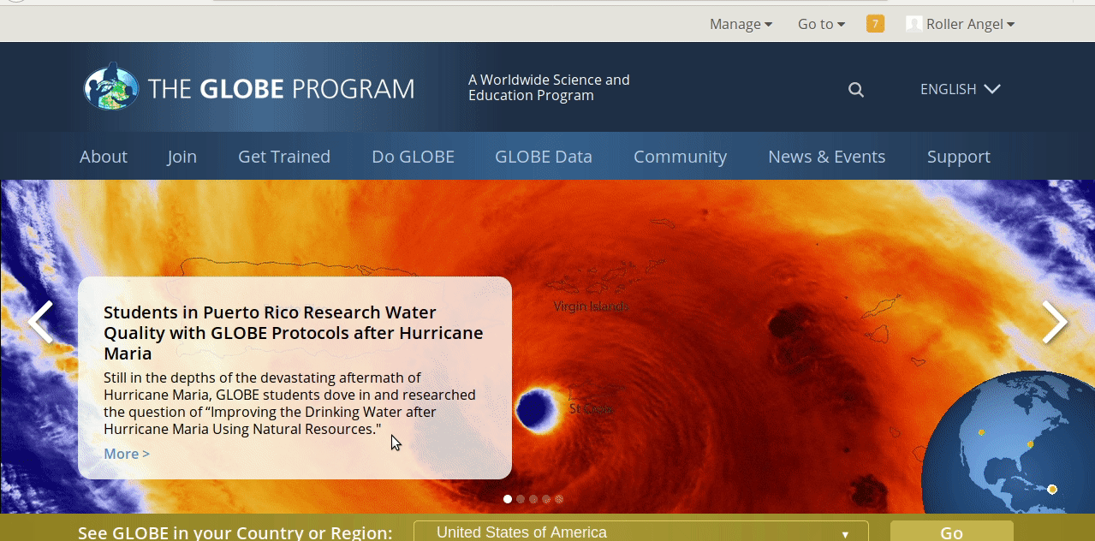Open the Do GLOBE menu

413,157
